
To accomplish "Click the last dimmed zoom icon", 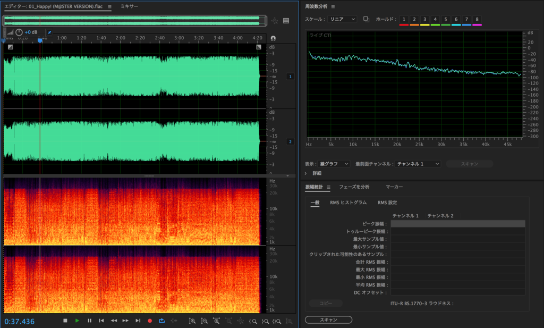I will [x=289, y=322].
